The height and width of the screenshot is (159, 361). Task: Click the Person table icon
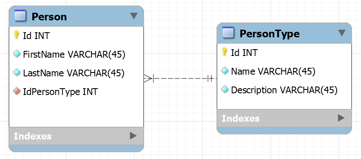coord(20,16)
